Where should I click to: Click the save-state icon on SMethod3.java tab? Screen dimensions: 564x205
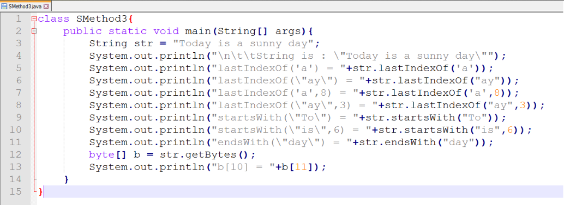click(4, 6)
